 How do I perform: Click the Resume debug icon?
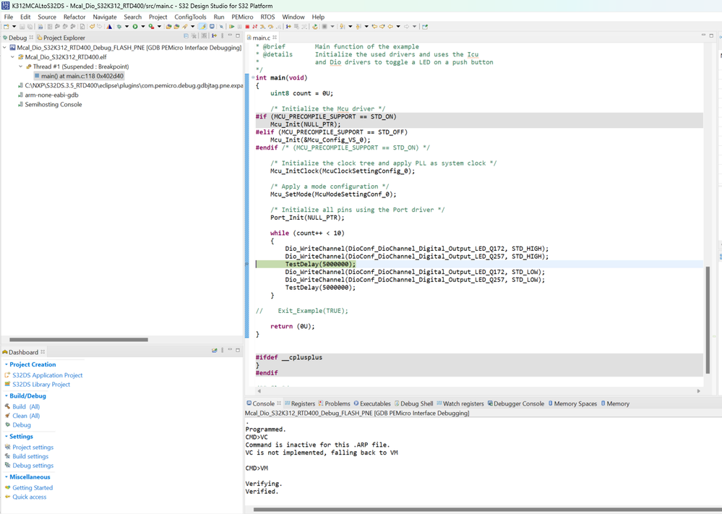pos(232,27)
